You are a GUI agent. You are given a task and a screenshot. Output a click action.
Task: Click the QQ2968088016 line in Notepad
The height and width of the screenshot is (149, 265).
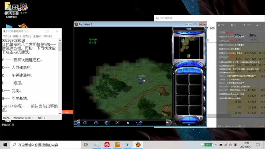[x=13, y=41]
